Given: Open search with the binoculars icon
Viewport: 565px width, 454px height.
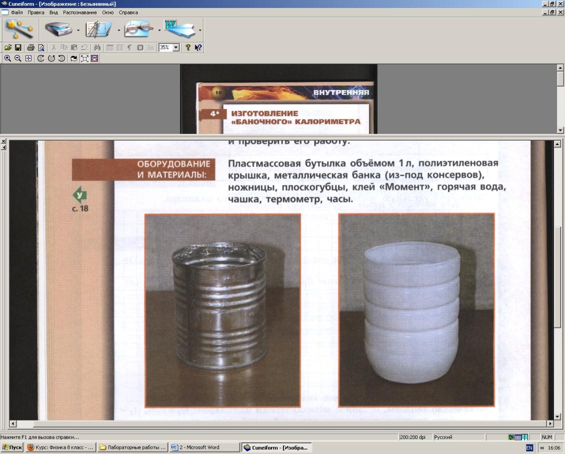Looking at the screenshot, I should click(x=97, y=47).
